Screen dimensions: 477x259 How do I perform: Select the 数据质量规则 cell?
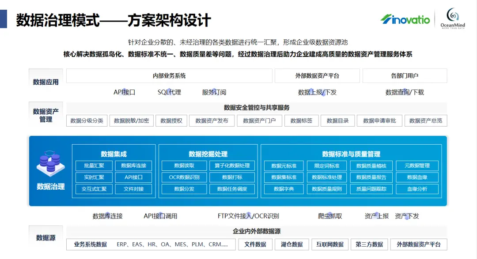[327, 189]
